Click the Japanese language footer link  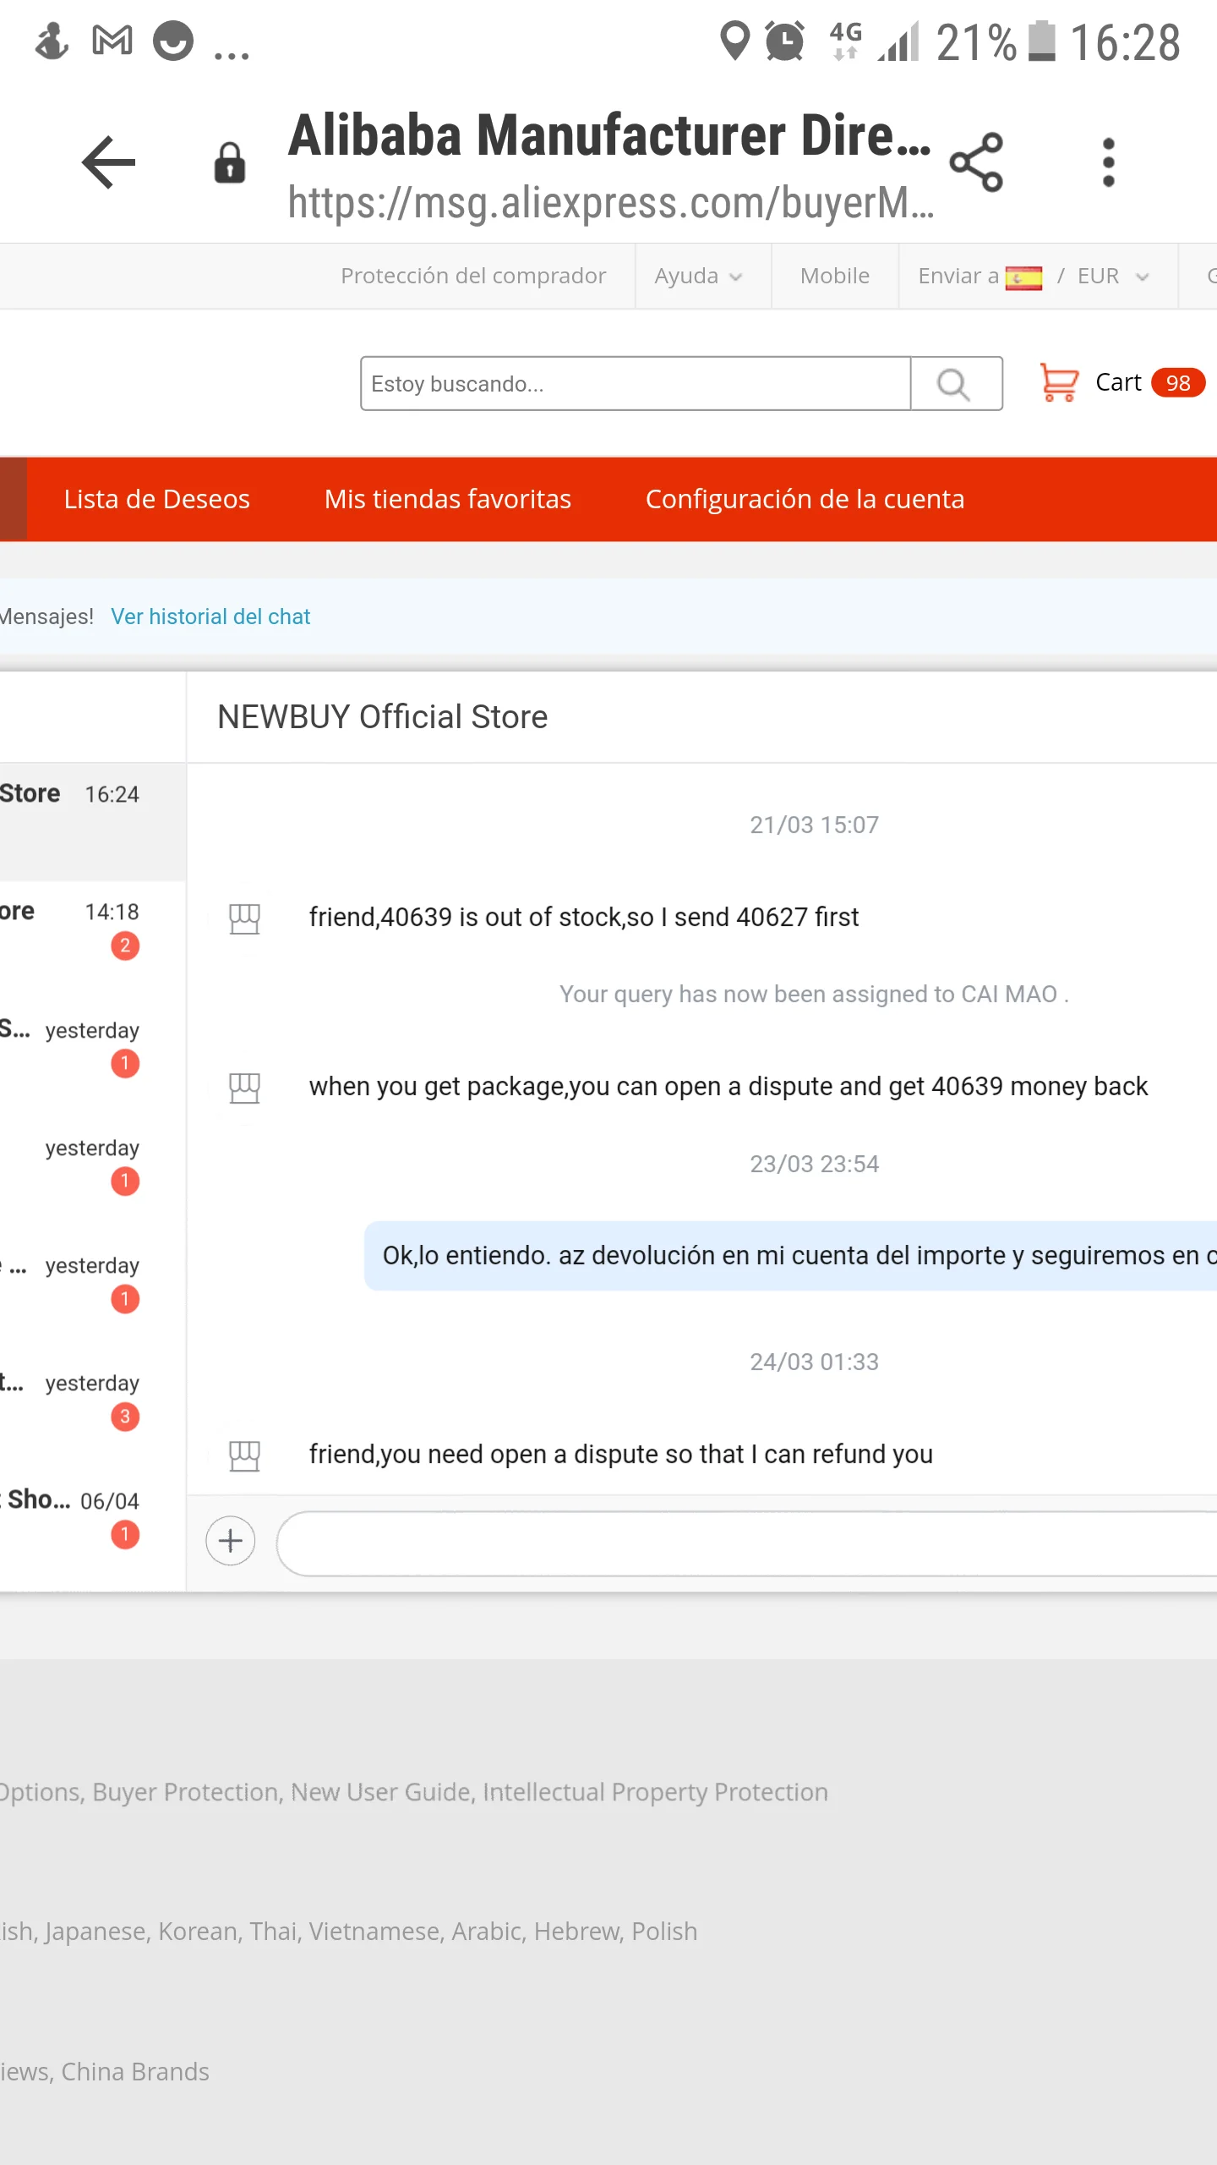(95, 1932)
